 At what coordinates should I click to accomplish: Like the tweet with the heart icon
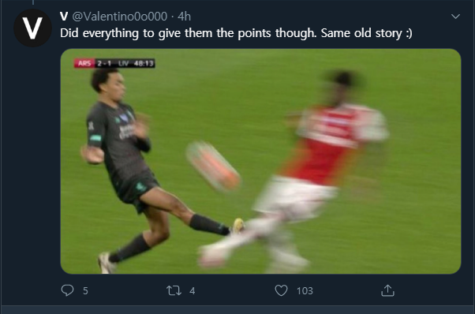click(281, 290)
